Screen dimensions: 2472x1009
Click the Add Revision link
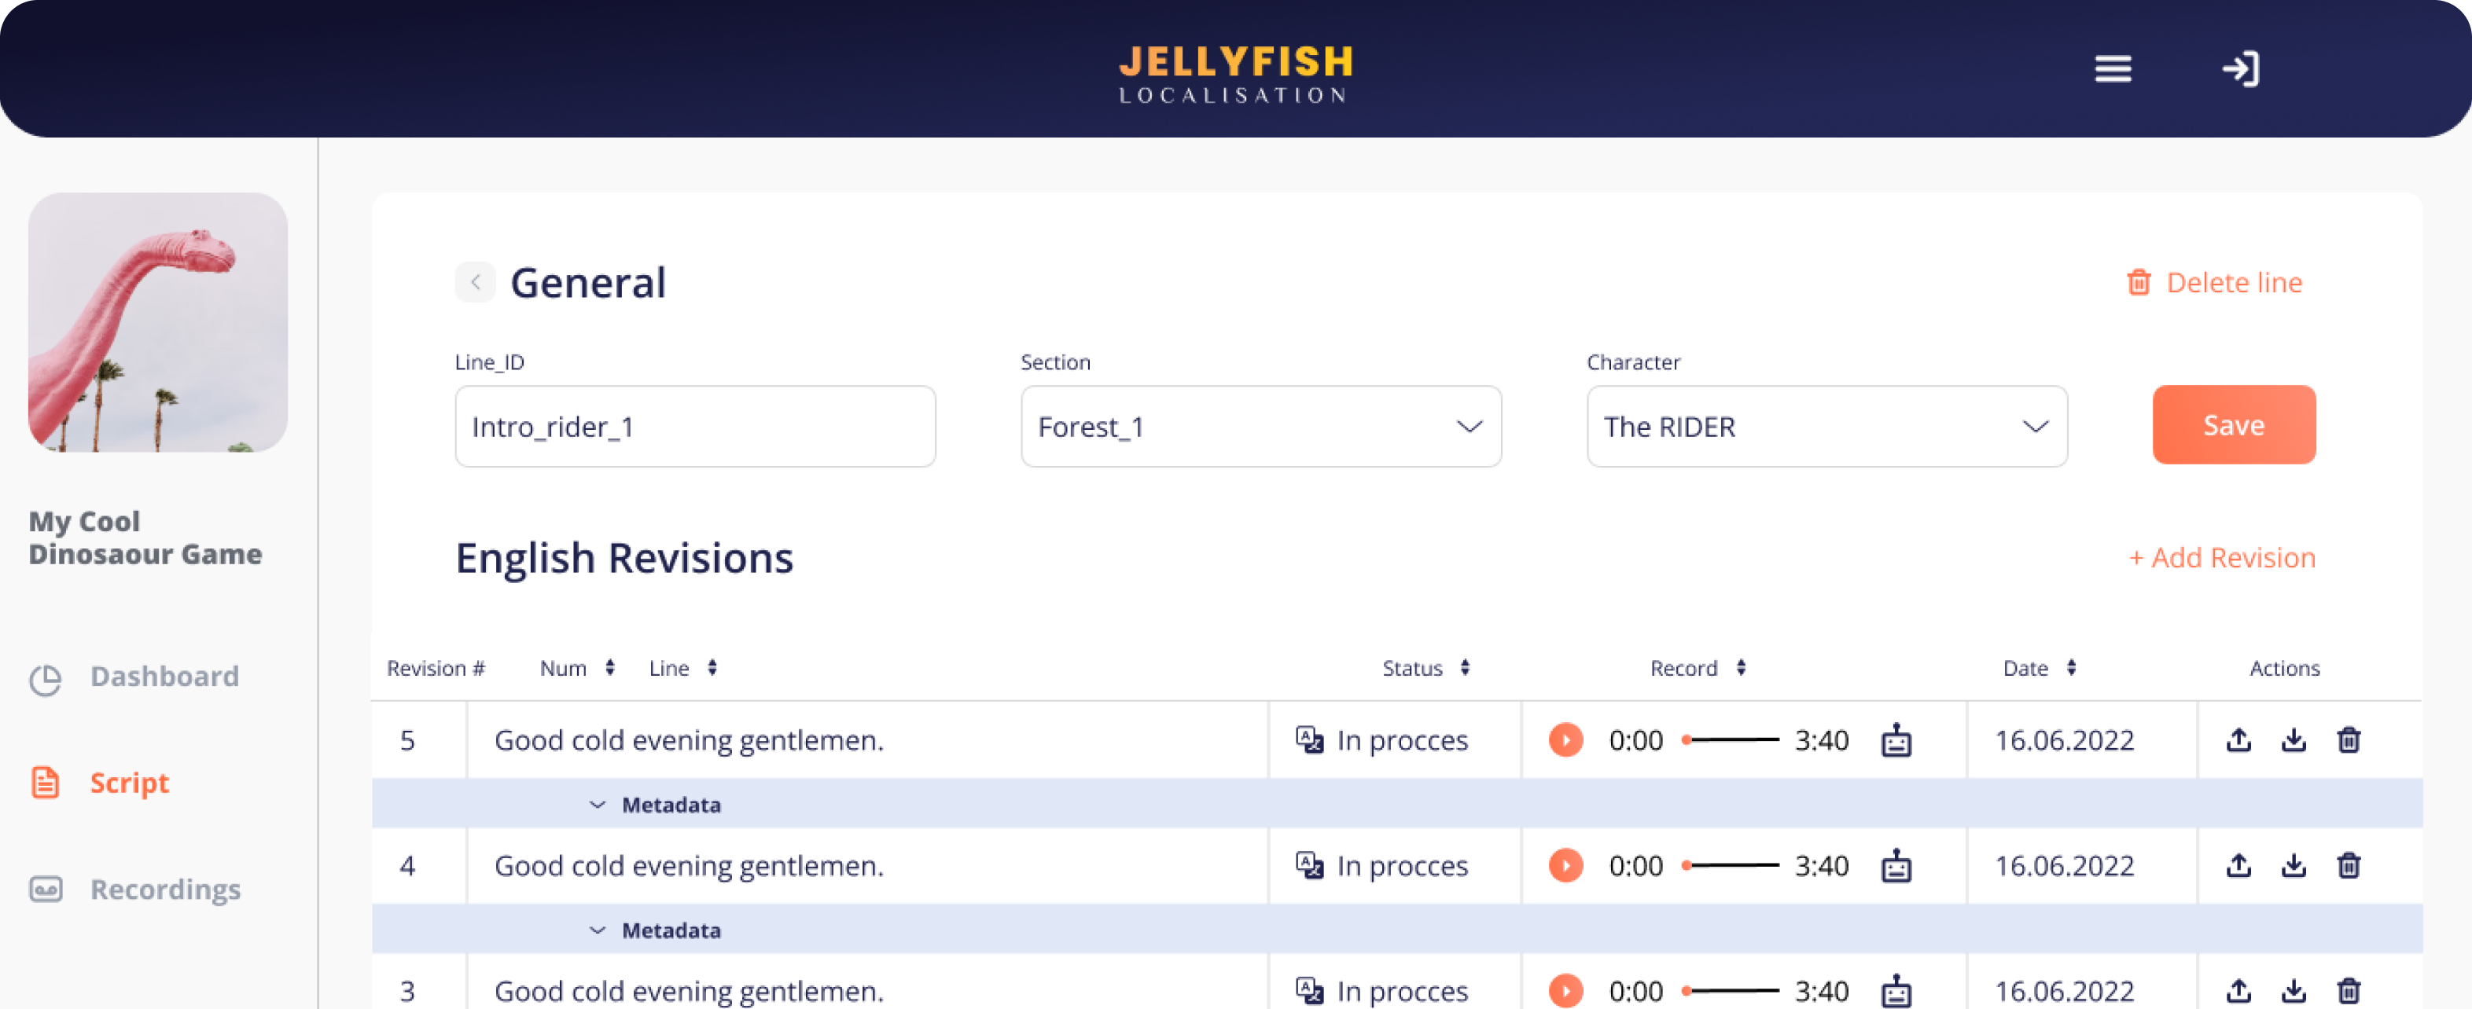[2221, 557]
